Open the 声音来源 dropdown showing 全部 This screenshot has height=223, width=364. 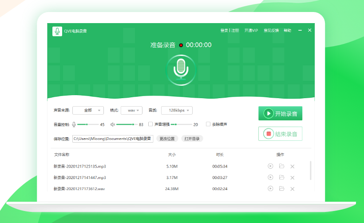[88, 110]
